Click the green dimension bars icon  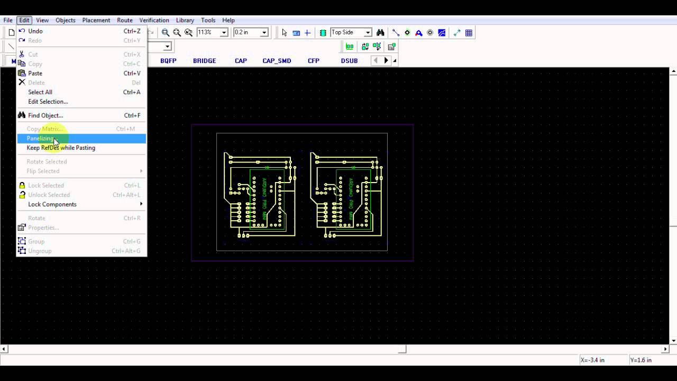[350, 47]
